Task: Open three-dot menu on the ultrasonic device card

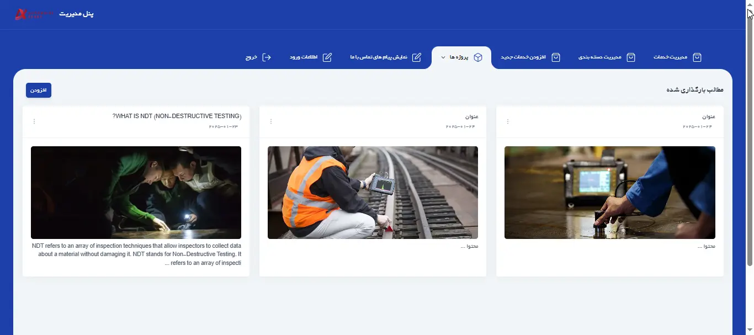Action: click(508, 121)
